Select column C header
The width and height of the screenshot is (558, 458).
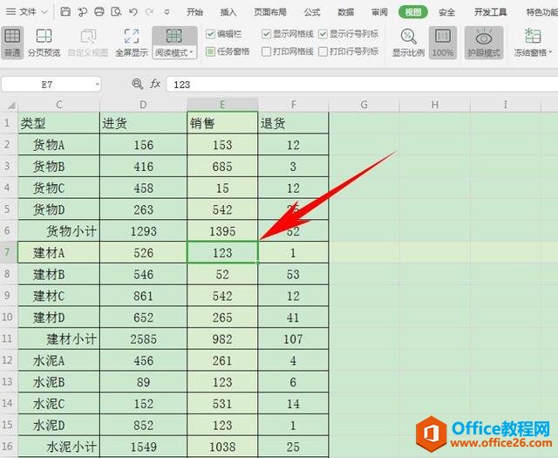pos(58,105)
